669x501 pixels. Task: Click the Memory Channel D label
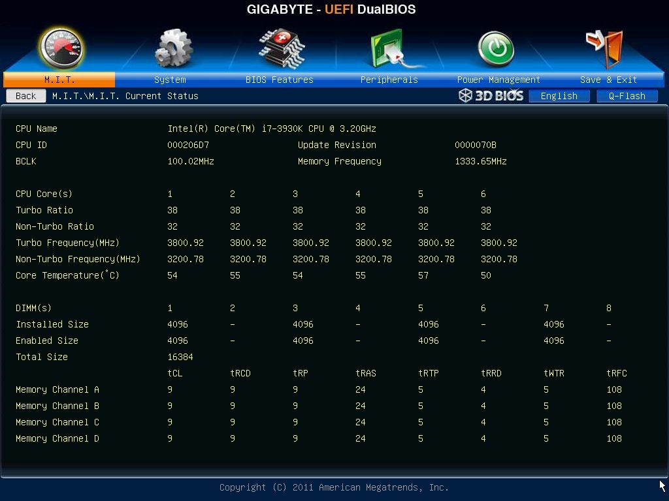point(57,439)
